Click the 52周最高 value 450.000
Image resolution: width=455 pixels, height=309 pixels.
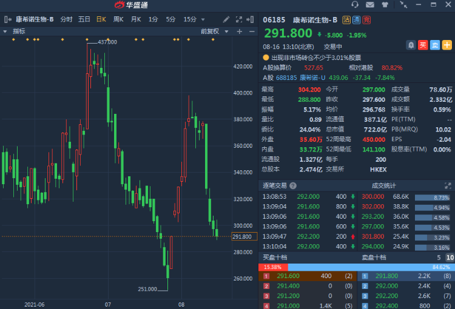(374, 139)
